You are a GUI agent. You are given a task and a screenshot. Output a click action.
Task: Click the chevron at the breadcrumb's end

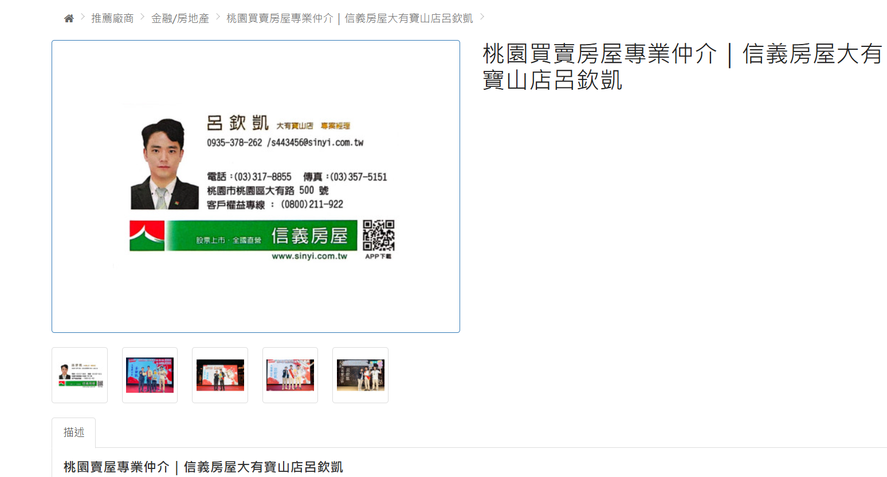click(x=482, y=17)
